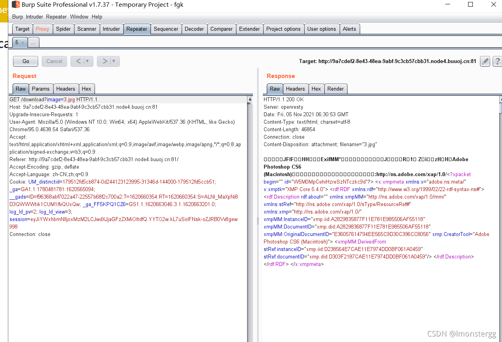Screen dimensions: 502x342
Task: Select the Request Headers tab
Action: coord(66,89)
